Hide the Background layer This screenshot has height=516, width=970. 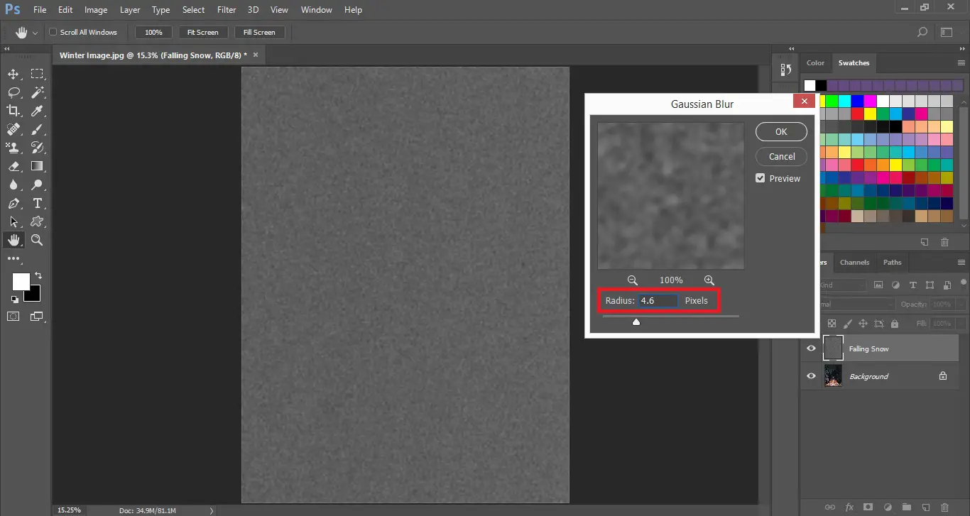(x=810, y=376)
